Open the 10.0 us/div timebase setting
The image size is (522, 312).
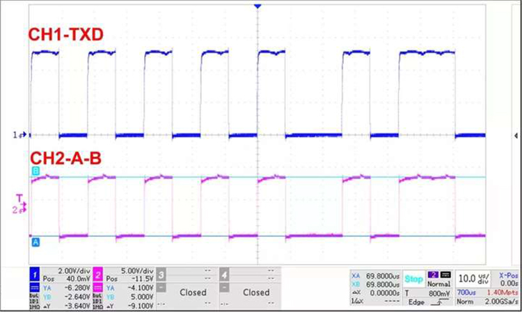coord(474,279)
